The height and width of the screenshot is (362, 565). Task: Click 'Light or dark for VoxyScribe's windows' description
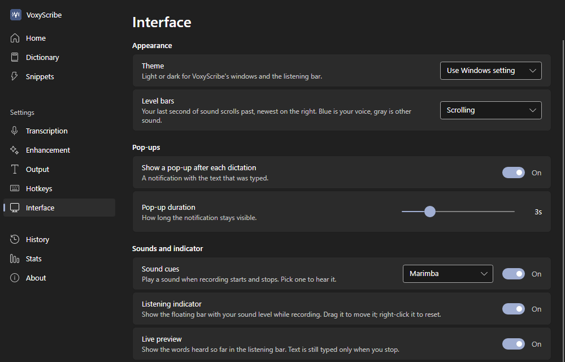pos(232,76)
